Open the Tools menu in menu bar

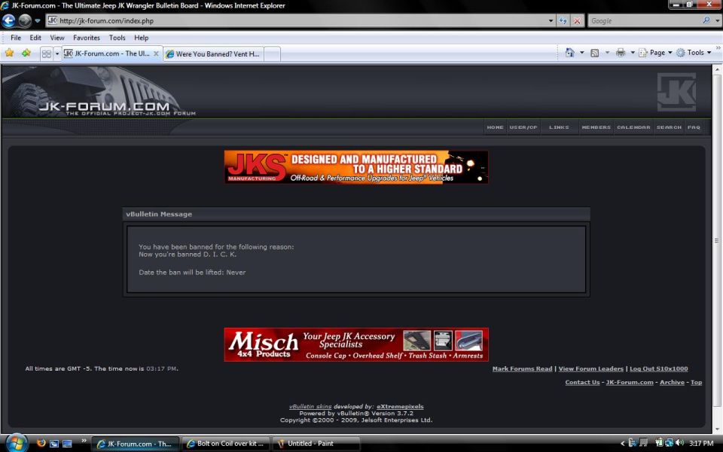click(x=117, y=38)
